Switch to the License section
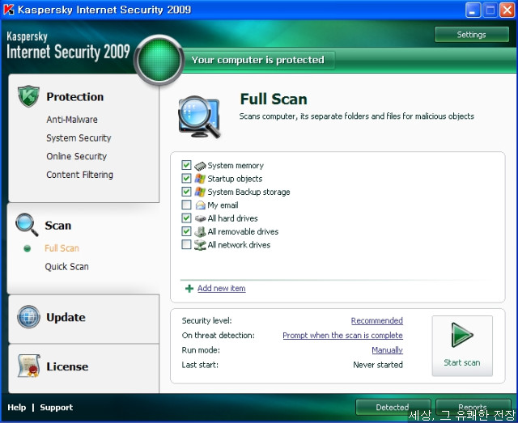 point(67,366)
